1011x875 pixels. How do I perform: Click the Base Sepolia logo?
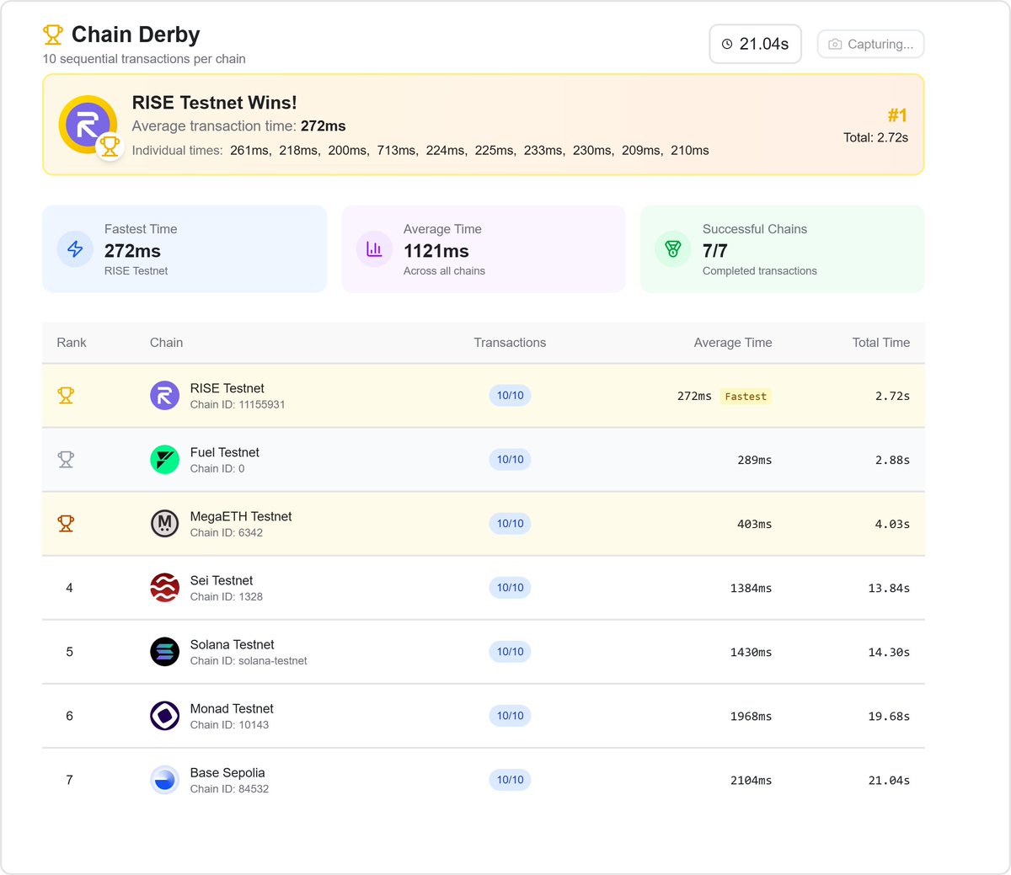[x=164, y=779]
